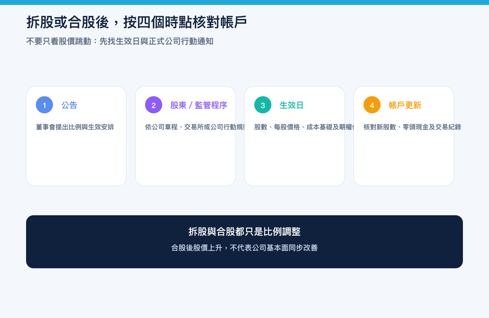Click text 董事會提出比例與生效安排
The image size is (489, 318).
click(75, 127)
